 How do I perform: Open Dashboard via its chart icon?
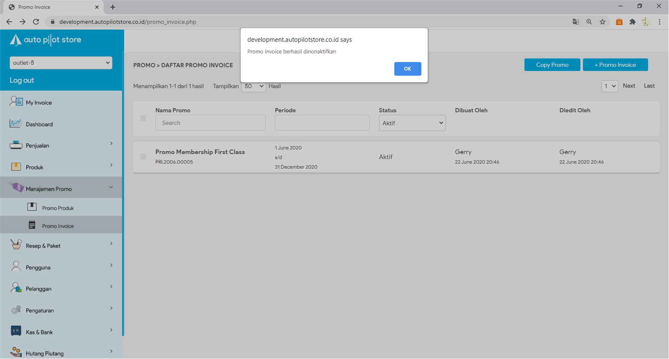(x=16, y=124)
